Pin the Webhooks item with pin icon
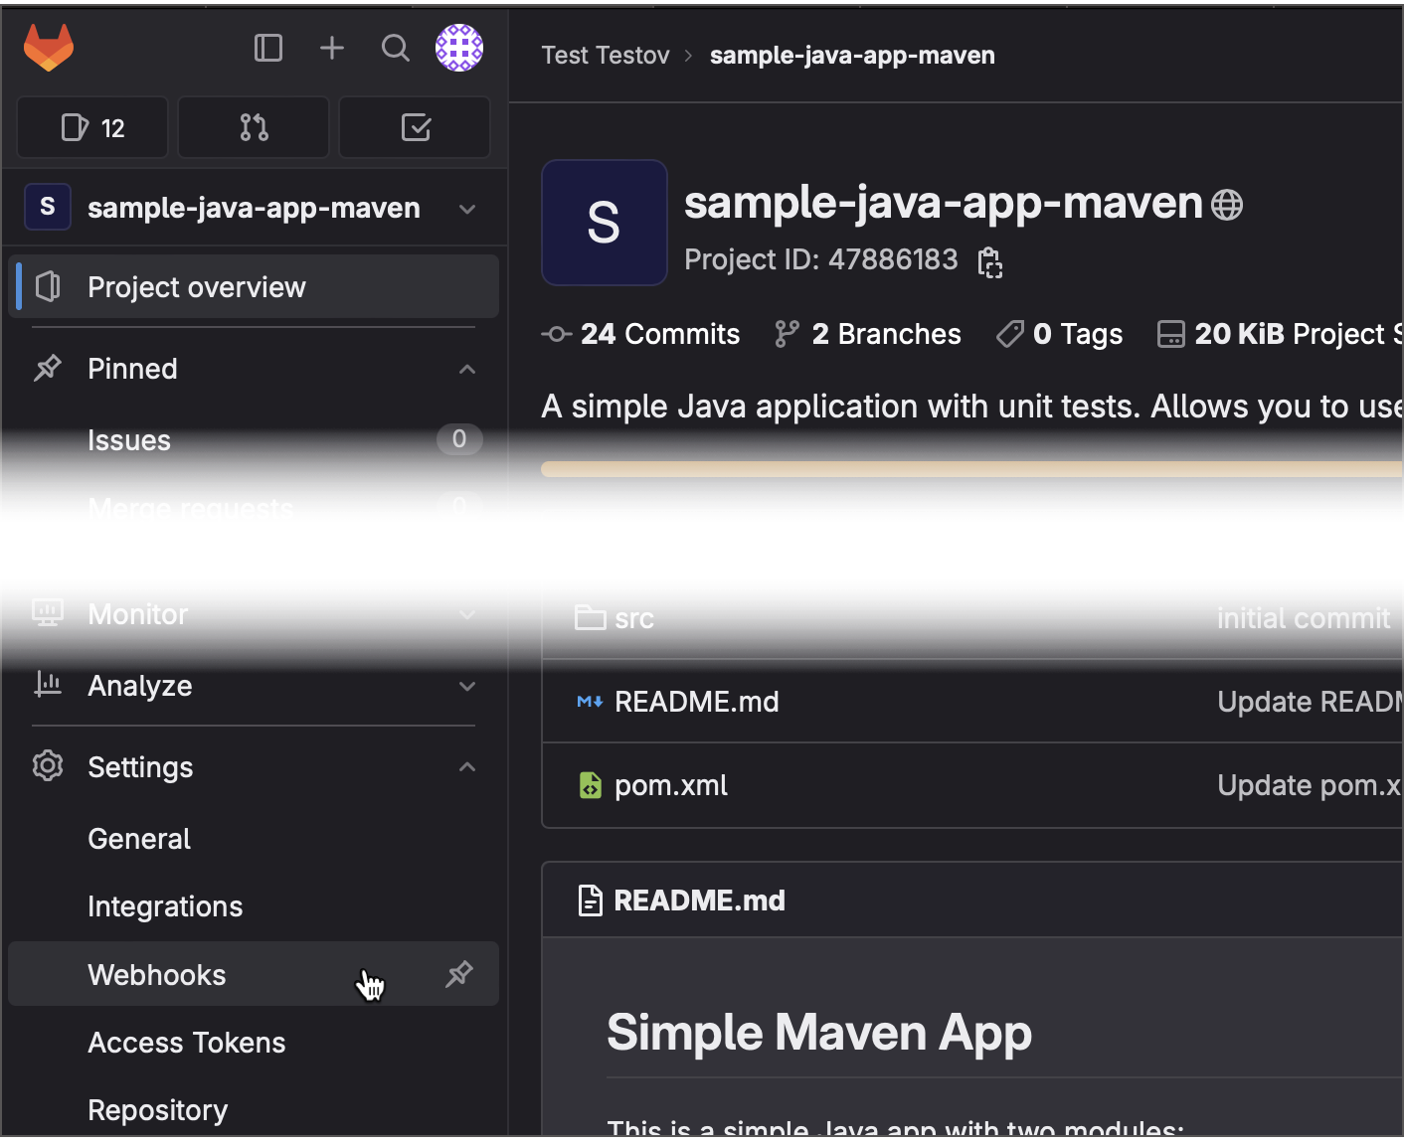This screenshot has height=1145, width=1404. tap(459, 974)
